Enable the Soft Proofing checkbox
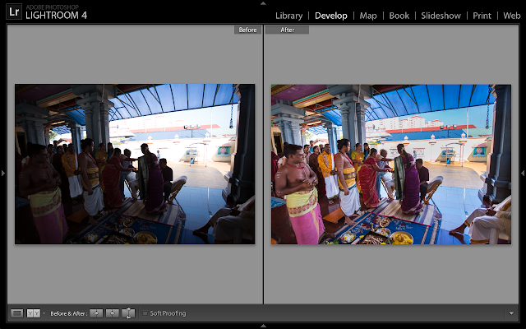This screenshot has width=526, height=329. [x=145, y=313]
